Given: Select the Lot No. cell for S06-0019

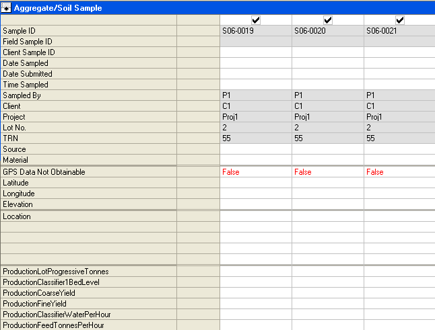Looking at the screenshot, I should 255,128.
